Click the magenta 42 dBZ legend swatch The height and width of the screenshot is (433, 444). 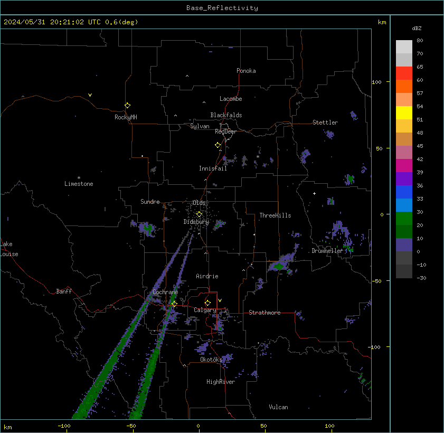coord(404,165)
